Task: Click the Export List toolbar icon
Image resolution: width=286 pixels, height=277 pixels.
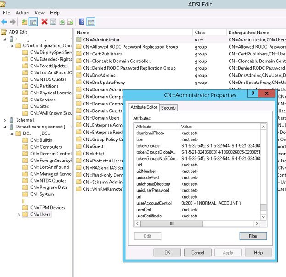Action: pyautogui.click(x=70, y=22)
